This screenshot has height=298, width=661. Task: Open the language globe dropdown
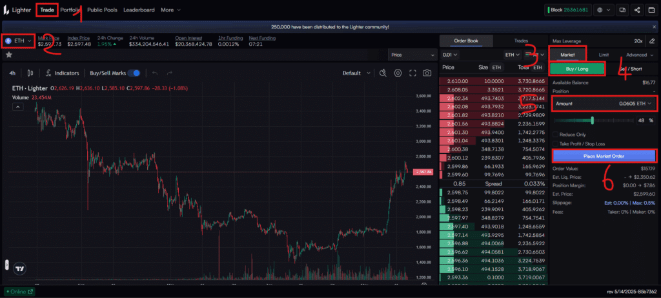(604, 10)
